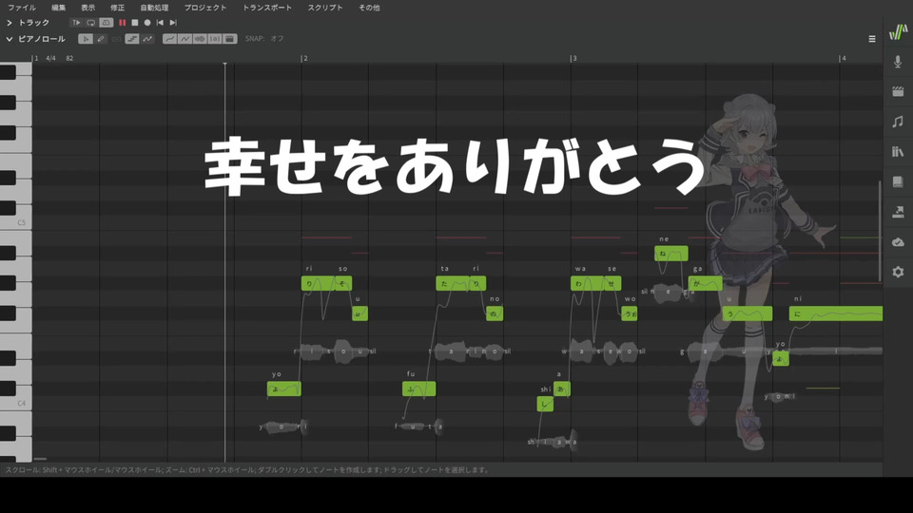Screen dimensions: 913x513
Task: Click the Synthesizer V logo icon
Action: pyautogui.click(x=898, y=32)
